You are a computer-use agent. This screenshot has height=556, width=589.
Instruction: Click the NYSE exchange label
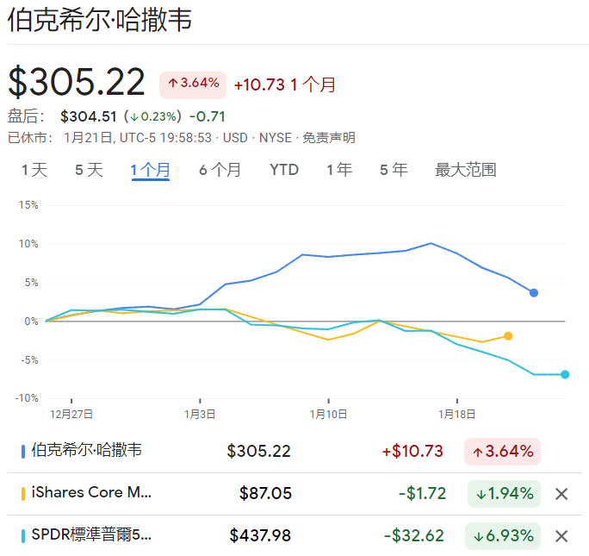point(276,138)
